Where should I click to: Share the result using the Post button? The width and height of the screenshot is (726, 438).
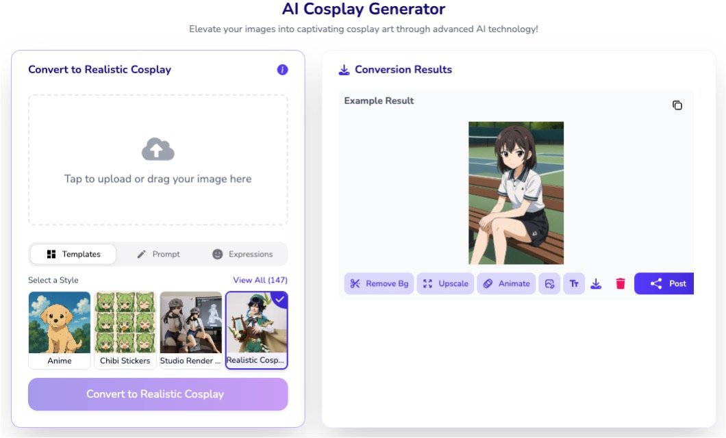664,283
